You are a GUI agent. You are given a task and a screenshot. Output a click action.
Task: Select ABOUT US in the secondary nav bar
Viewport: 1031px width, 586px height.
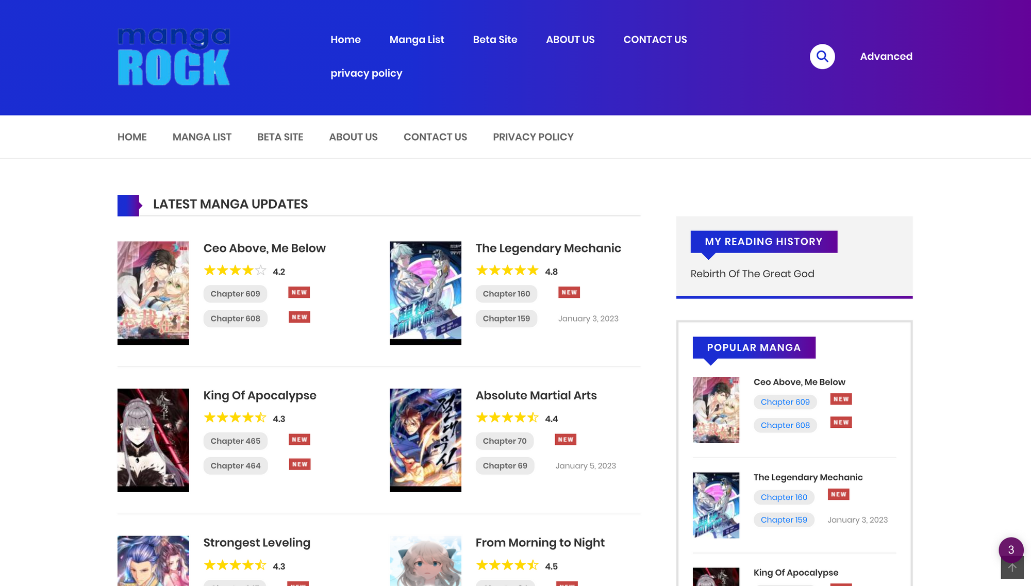[354, 137]
